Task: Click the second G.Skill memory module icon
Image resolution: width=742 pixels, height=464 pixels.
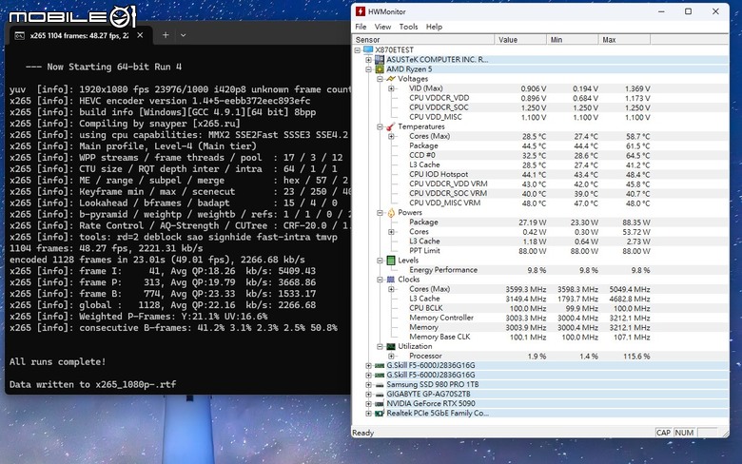Action: tap(380, 375)
